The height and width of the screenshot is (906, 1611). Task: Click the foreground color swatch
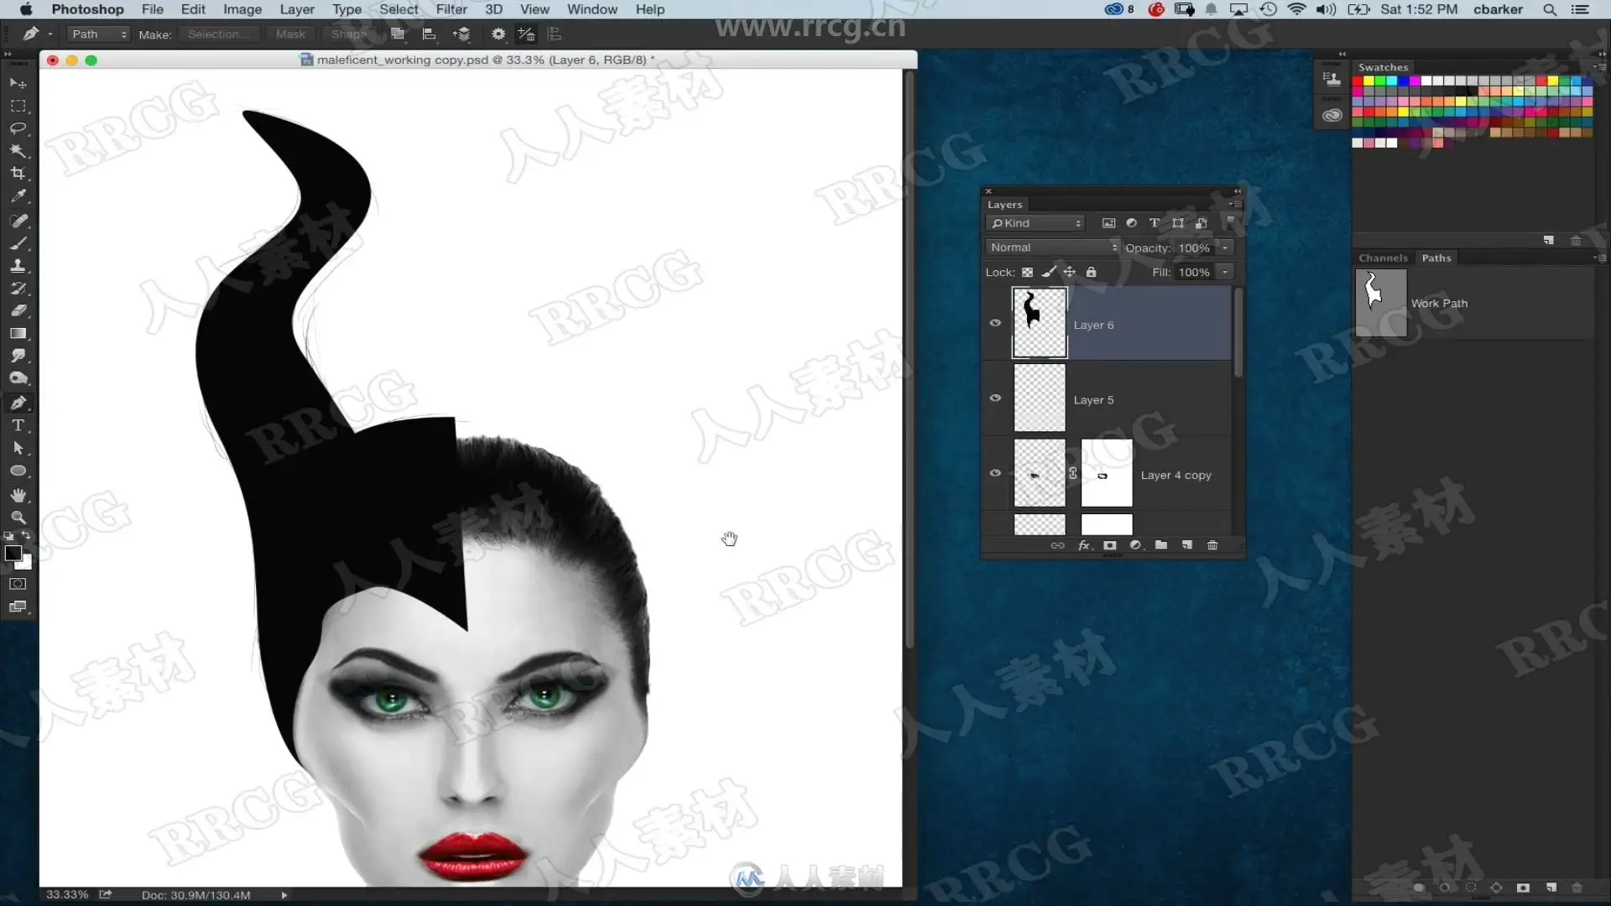tap(13, 553)
